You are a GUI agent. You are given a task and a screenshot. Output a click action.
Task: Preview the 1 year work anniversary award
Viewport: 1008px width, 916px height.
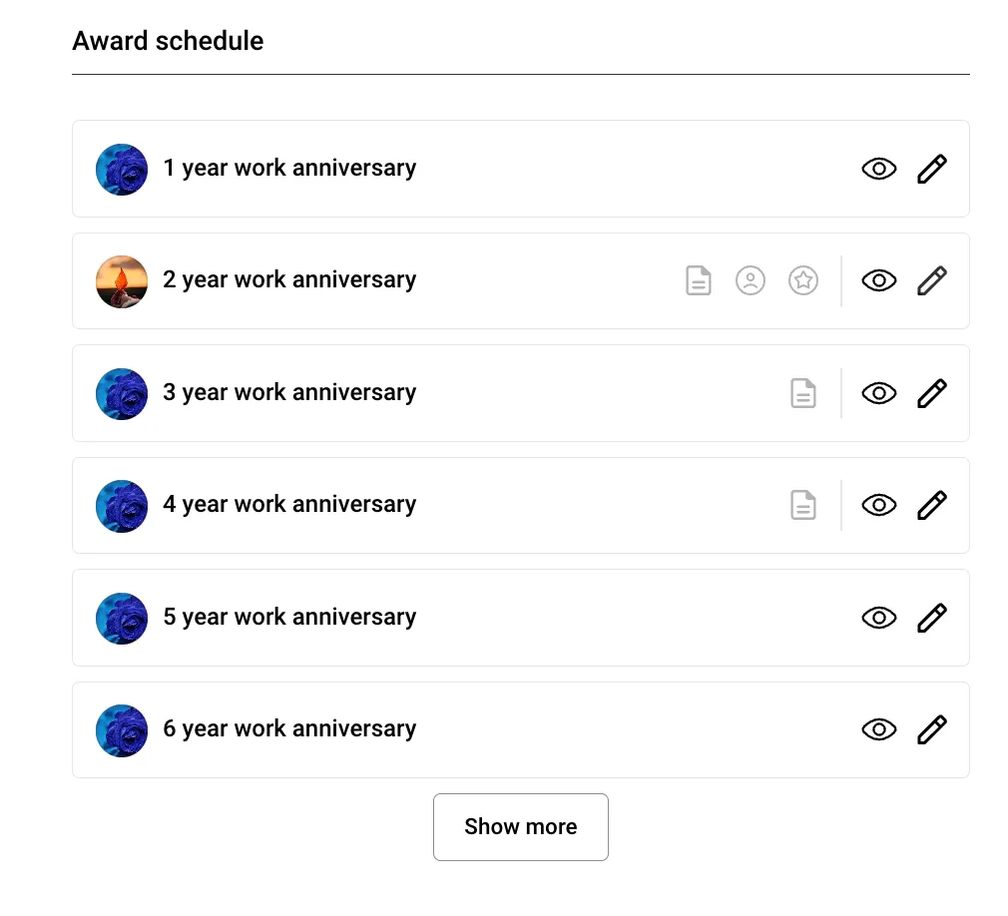pos(878,169)
